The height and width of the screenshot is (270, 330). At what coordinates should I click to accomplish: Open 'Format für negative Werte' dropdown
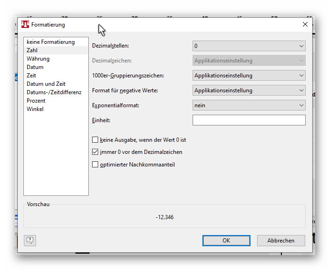tap(249, 90)
